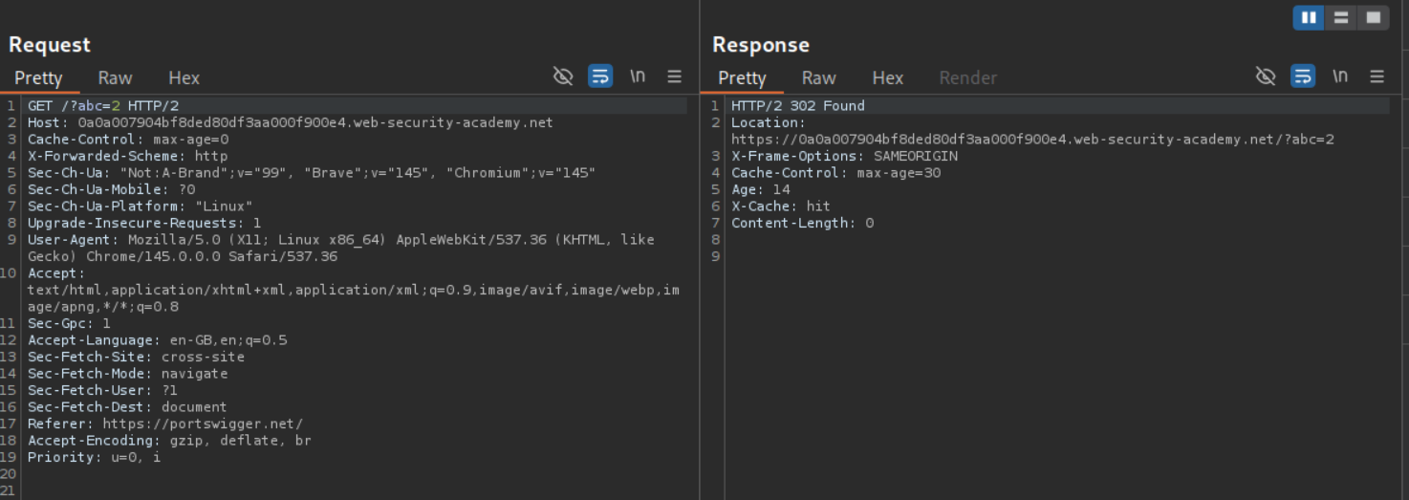
Task: Show non-printable \n characters in Response
Action: click(1340, 76)
